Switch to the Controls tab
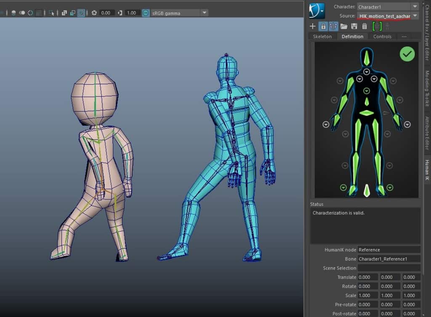 [382, 37]
